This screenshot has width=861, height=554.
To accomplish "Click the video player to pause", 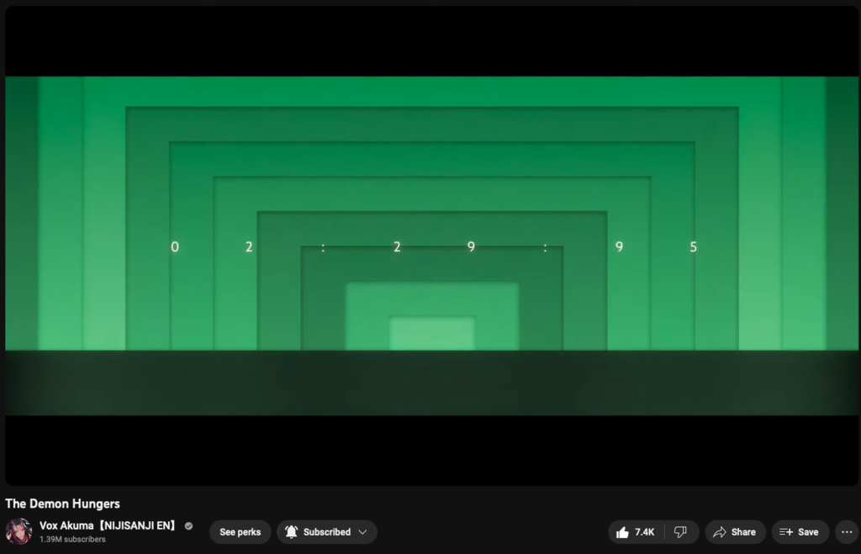I will 431,245.
